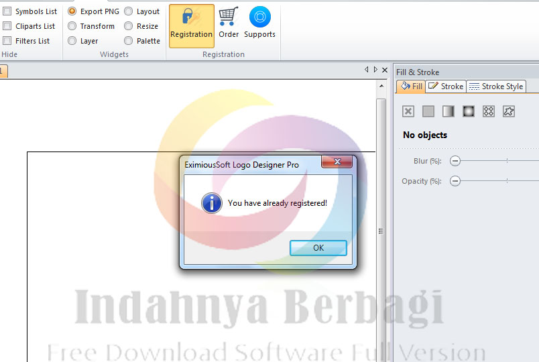Click OK in the registered dialog
Viewport: 539px width, 362px height.
pos(318,248)
